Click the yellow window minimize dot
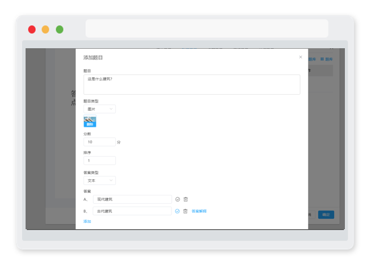Image resolution: width=375 pixels, height=261 pixels. pos(45,30)
